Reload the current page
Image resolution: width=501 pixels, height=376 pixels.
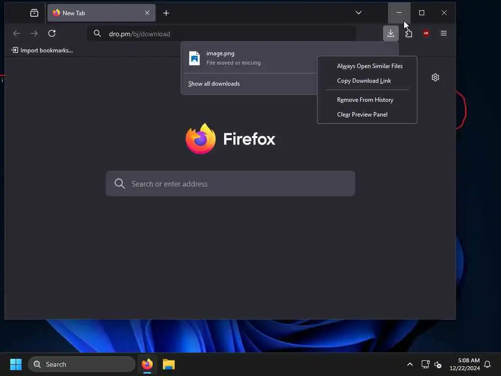click(52, 33)
